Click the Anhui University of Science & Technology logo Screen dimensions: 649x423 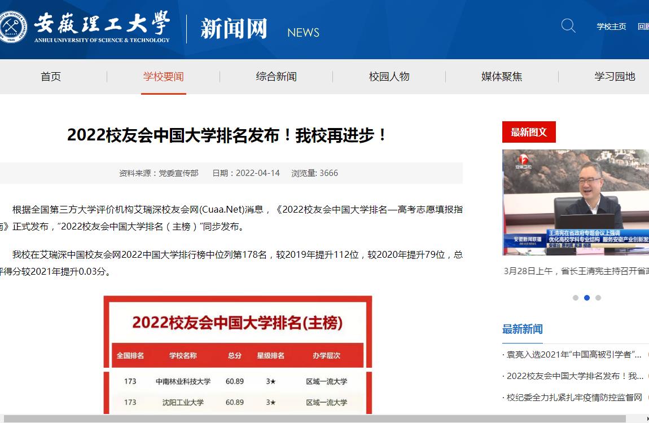click(x=85, y=27)
